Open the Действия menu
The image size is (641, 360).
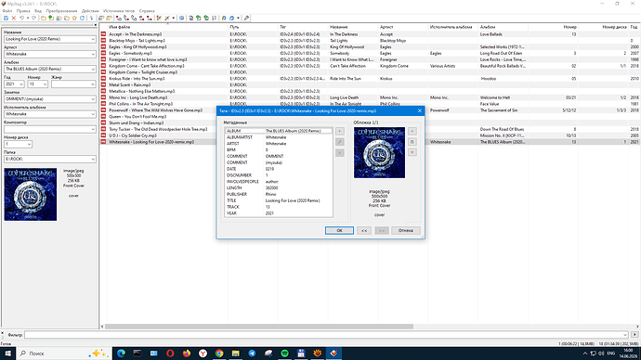[90, 11]
